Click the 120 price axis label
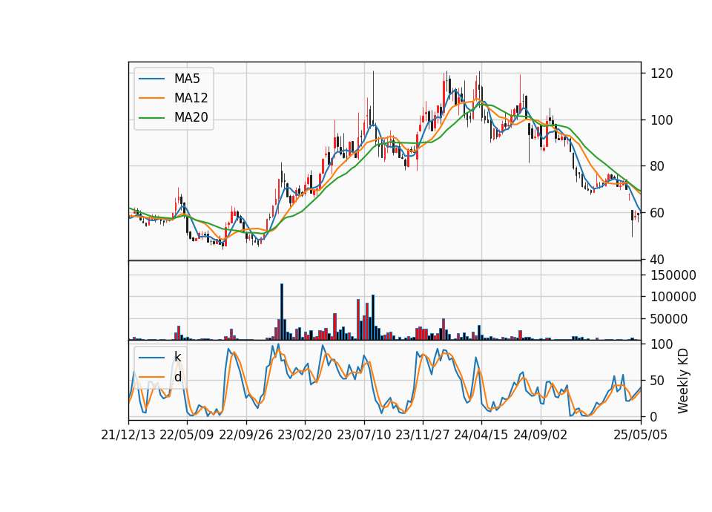Viewport: 712px width, 512px height. 662,73
